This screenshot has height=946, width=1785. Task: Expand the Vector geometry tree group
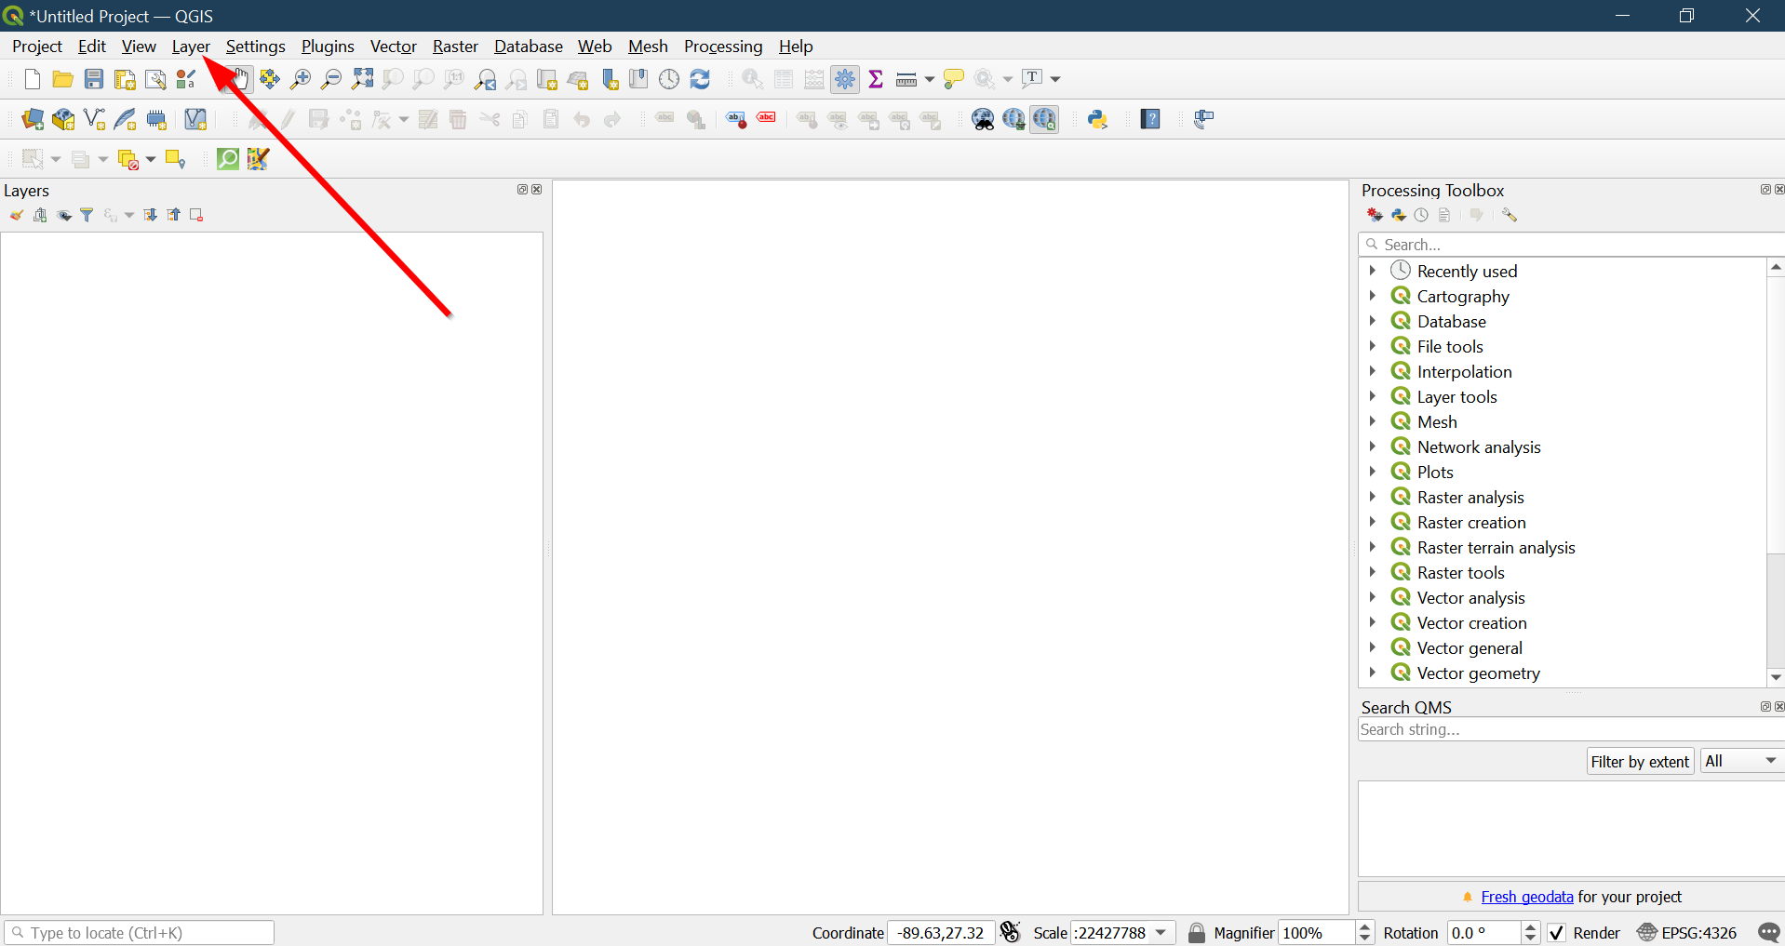point(1372,673)
